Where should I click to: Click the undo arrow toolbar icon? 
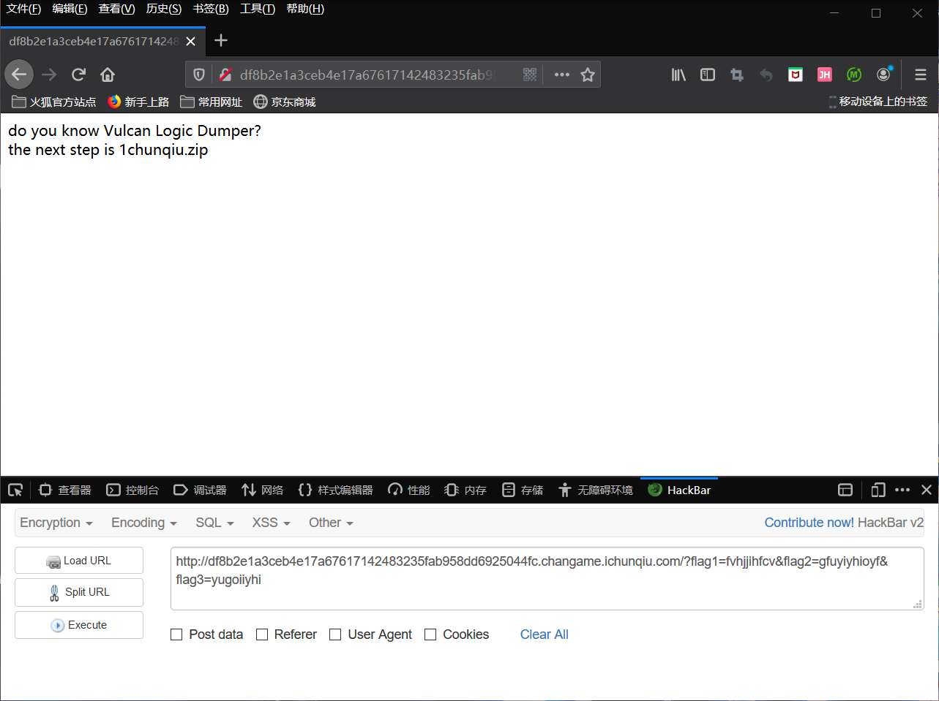click(x=766, y=75)
